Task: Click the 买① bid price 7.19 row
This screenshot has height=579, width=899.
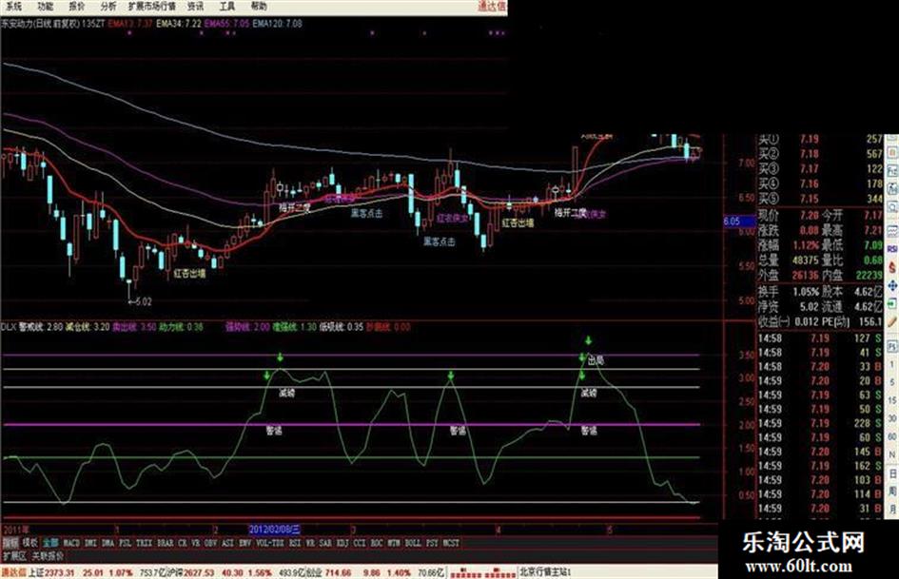Action: point(820,139)
